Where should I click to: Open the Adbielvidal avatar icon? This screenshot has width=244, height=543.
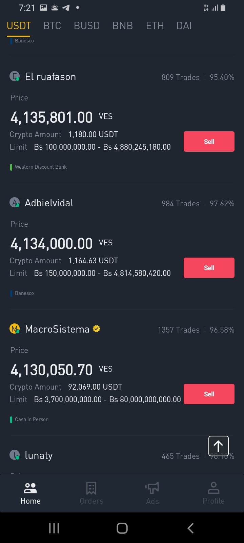click(15, 203)
